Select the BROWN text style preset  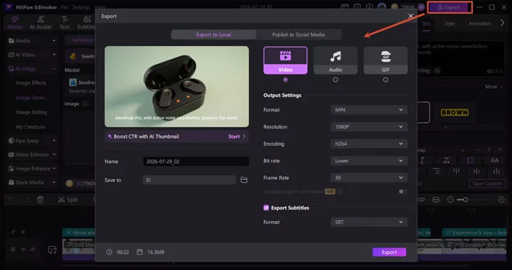pyautogui.click(x=454, y=112)
